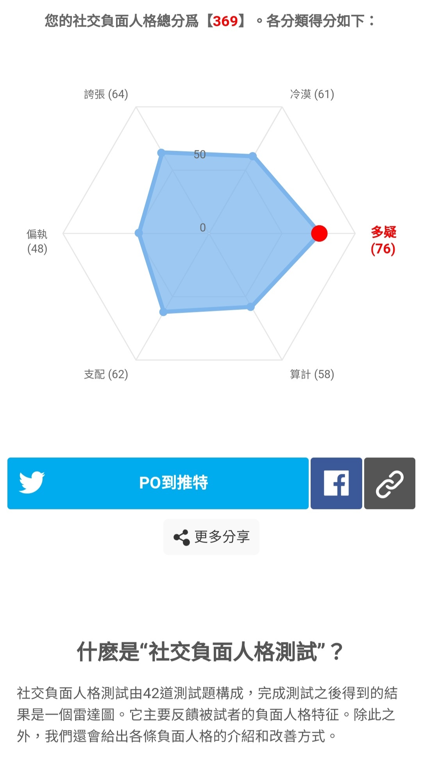Copy link using chain icon button
This screenshot has width=422, height=773.
(390, 483)
